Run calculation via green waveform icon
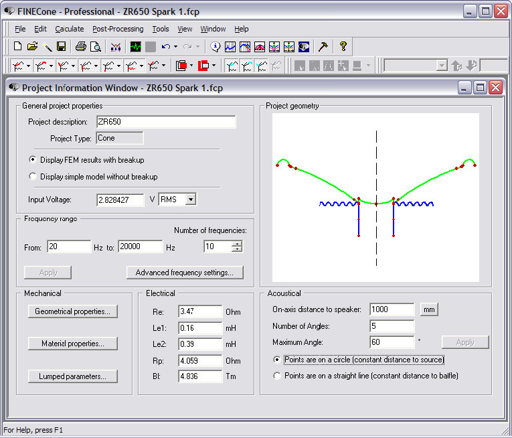Viewport: 512px width, 438px height. tap(135, 47)
